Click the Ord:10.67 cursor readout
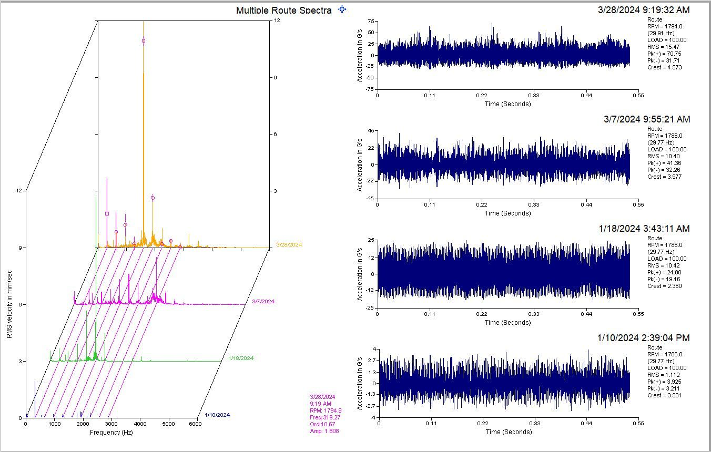This screenshot has width=711, height=452. 322,424
